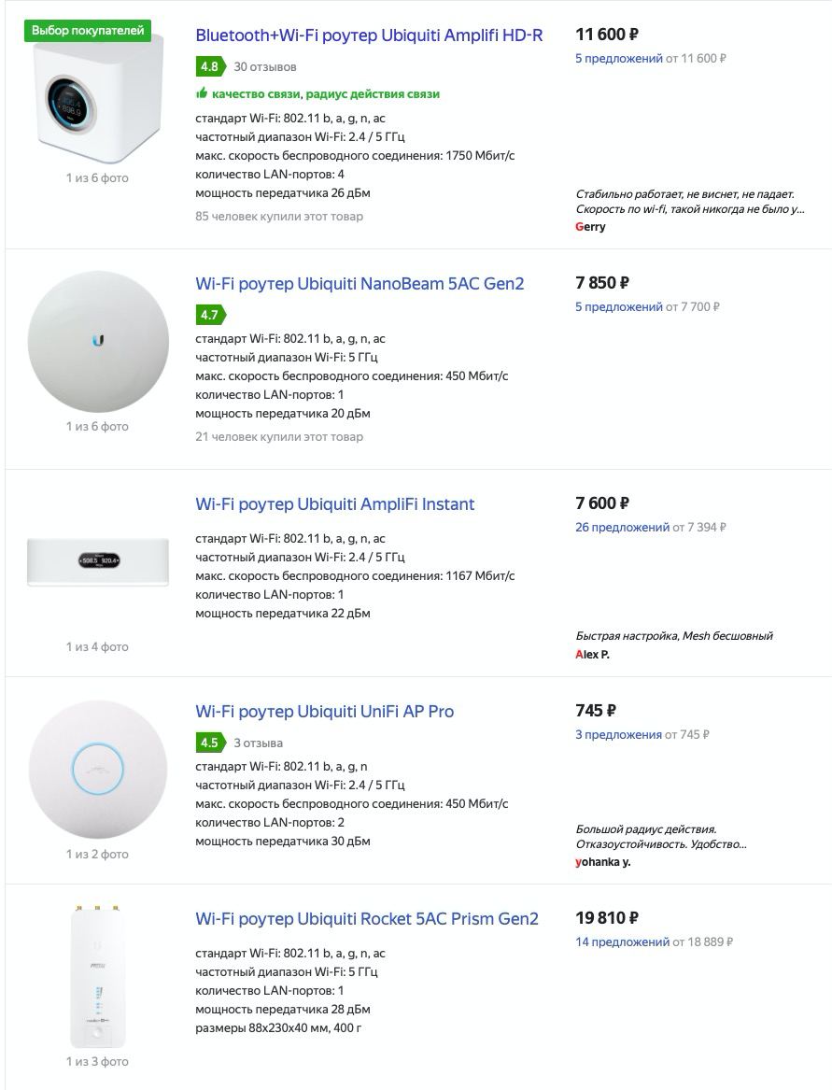Open the 'Ubiquiti Rocket 5AC Prism Gen2' link
Image resolution: width=832 pixels, height=1090 pixels.
point(367,919)
